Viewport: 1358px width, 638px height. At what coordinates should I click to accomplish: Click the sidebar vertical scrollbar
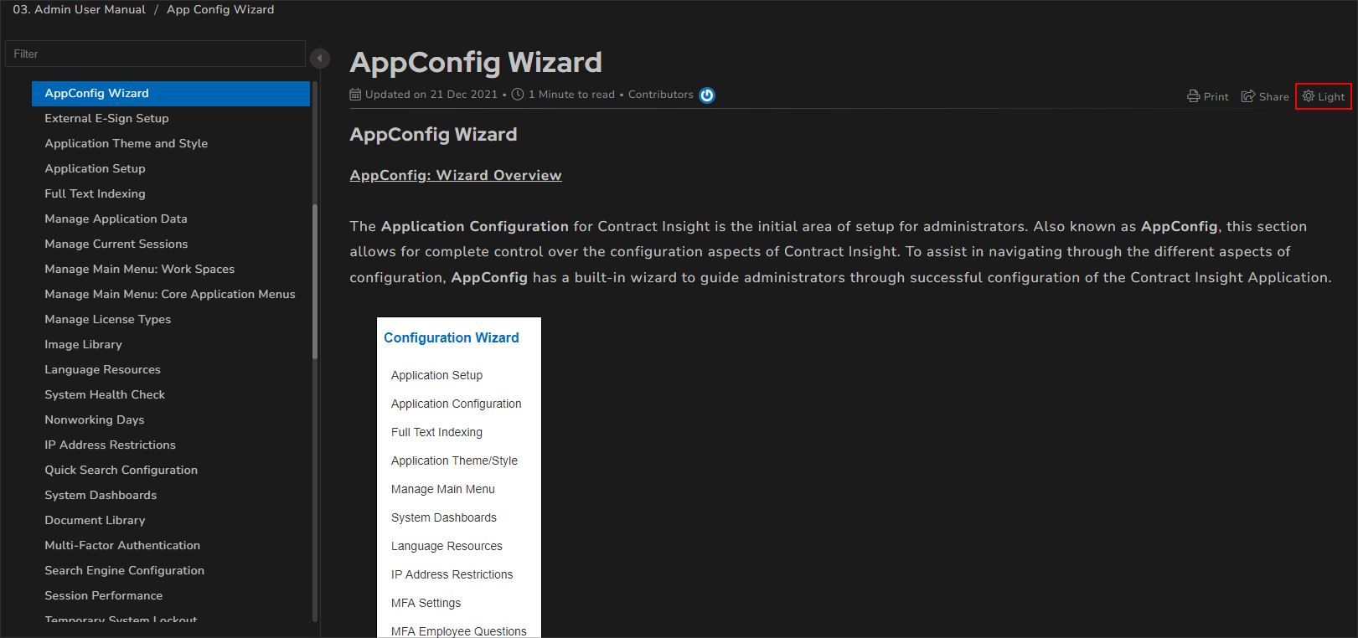tap(315, 281)
